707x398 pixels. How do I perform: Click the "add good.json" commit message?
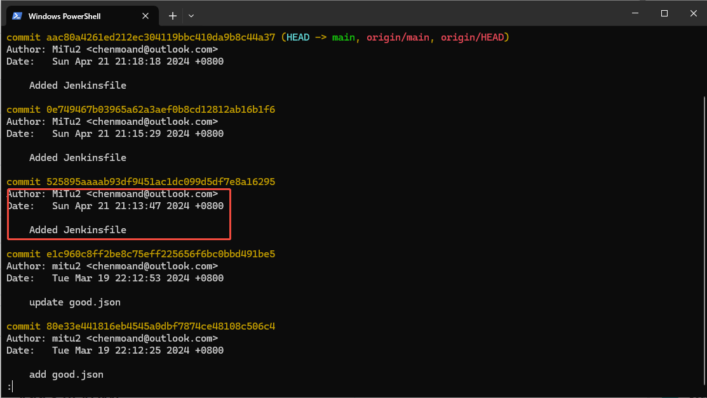(66, 375)
